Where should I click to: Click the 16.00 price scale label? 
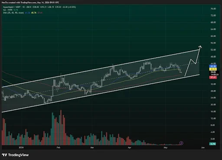point(213,111)
